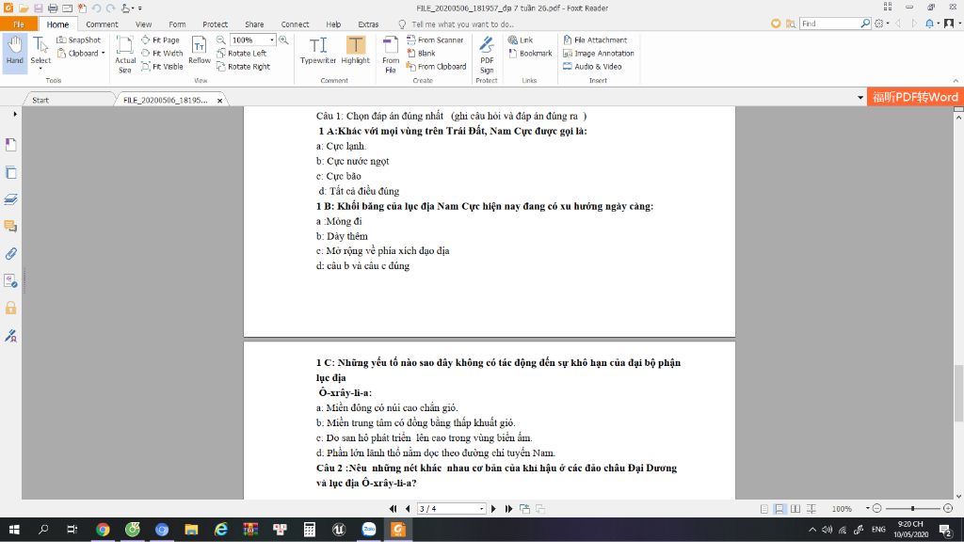This screenshot has width=964, height=556.
Task: Open the PDF Sign tool
Action: pyautogui.click(x=487, y=54)
